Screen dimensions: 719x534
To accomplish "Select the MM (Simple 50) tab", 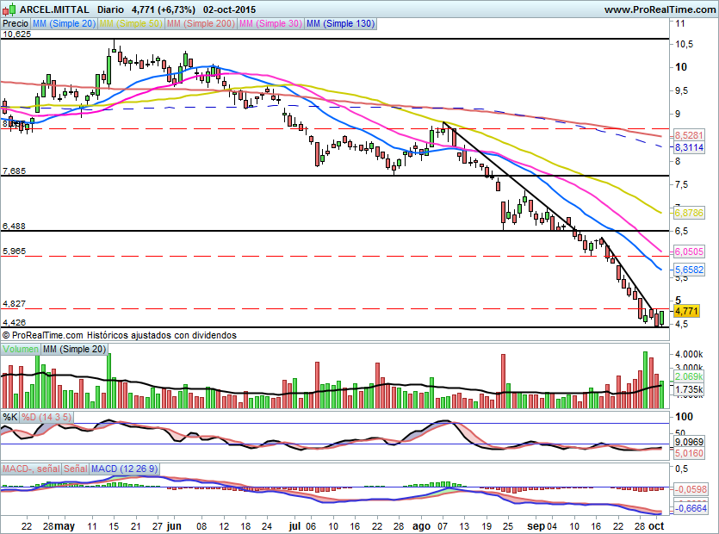I will (x=131, y=23).
